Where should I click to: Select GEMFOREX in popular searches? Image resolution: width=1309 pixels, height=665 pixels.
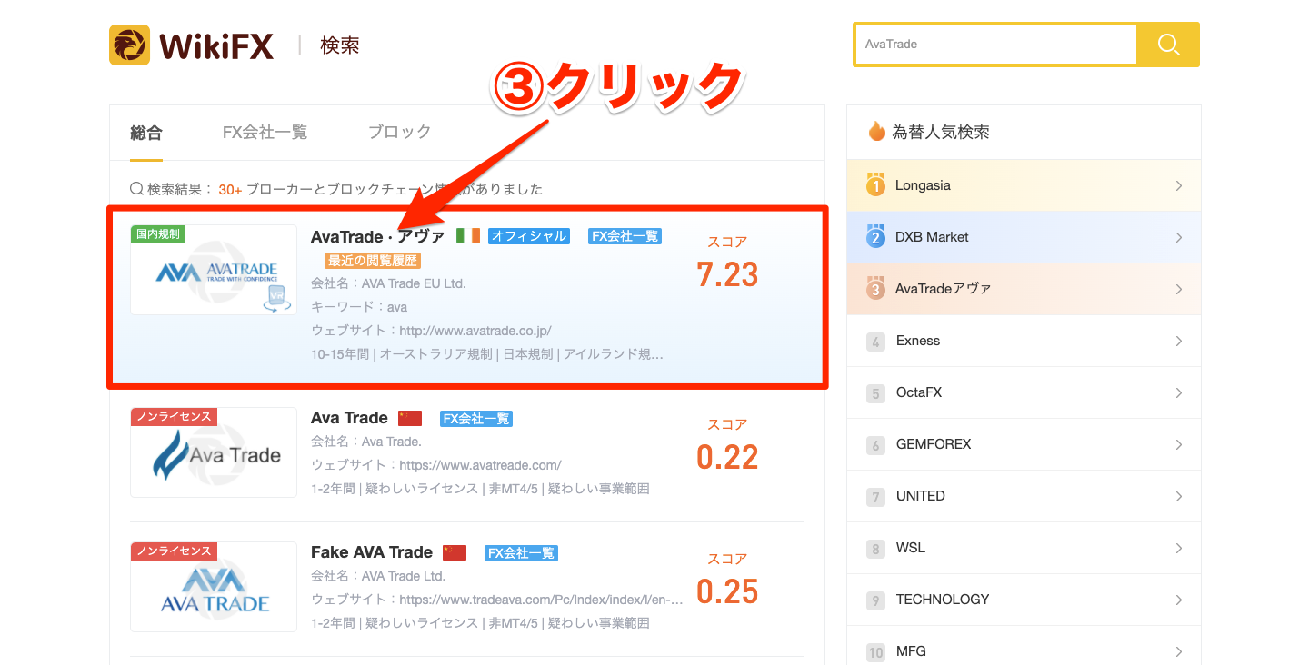click(x=1024, y=444)
